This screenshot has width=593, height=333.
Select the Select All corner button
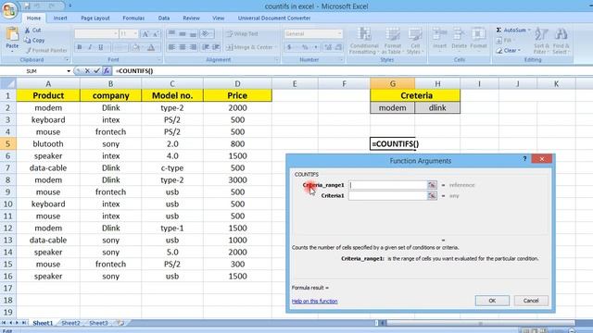tap(8, 83)
